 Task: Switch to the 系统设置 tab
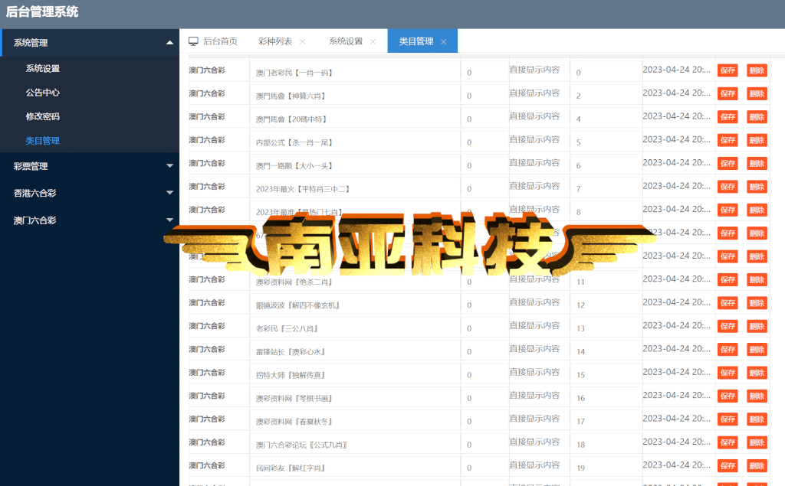(346, 41)
